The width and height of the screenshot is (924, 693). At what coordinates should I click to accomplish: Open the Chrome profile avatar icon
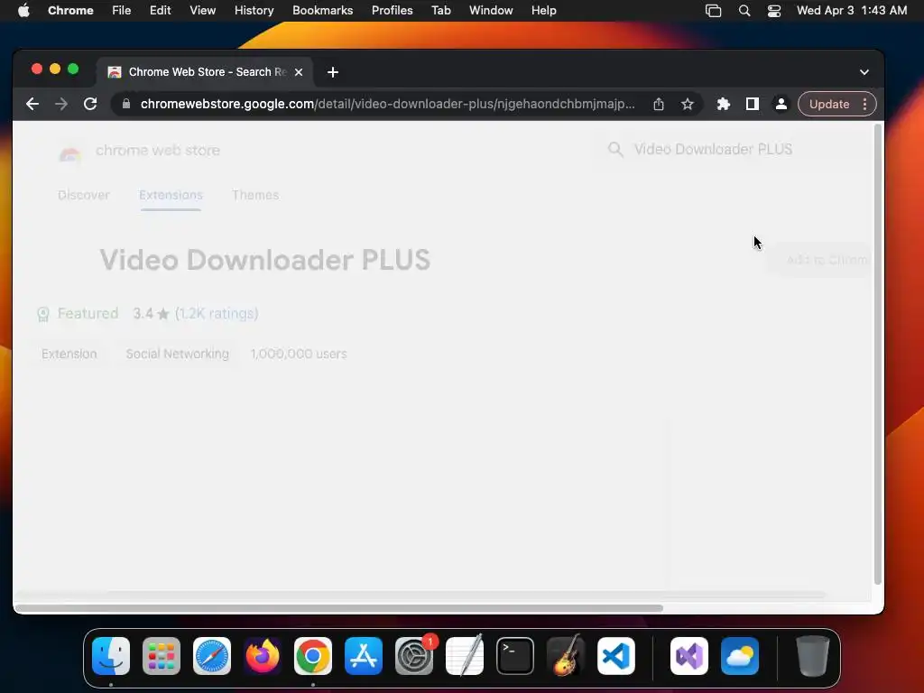pyautogui.click(x=781, y=105)
